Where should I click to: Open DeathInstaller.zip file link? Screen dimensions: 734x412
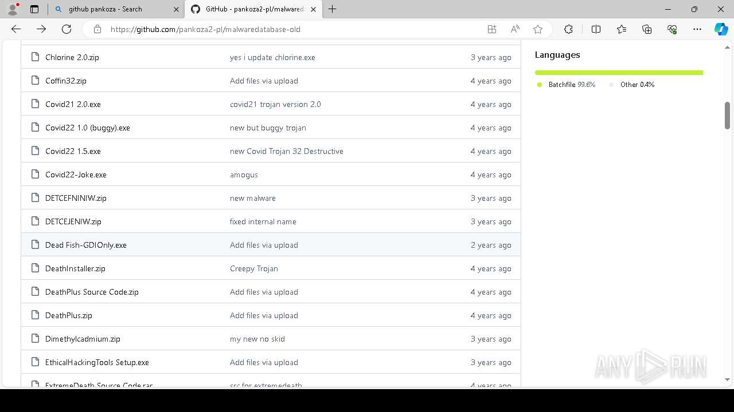tap(75, 268)
